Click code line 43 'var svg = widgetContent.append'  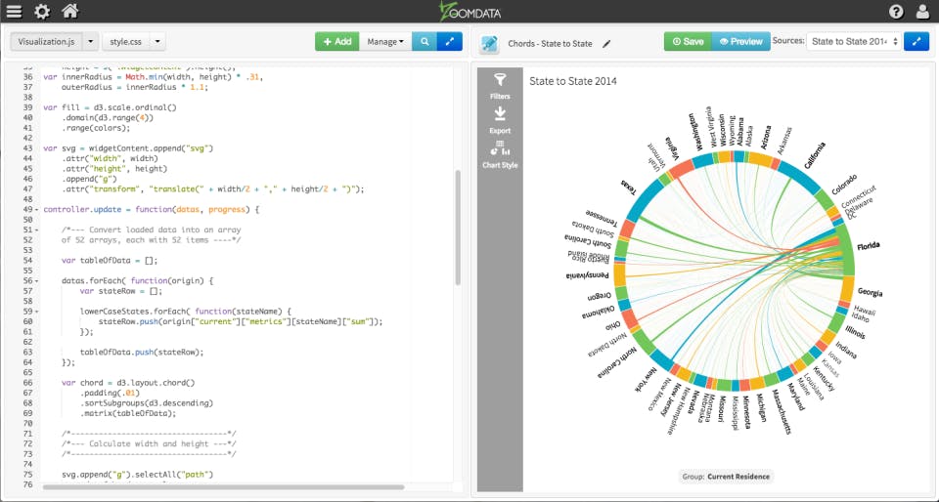tap(128, 148)
